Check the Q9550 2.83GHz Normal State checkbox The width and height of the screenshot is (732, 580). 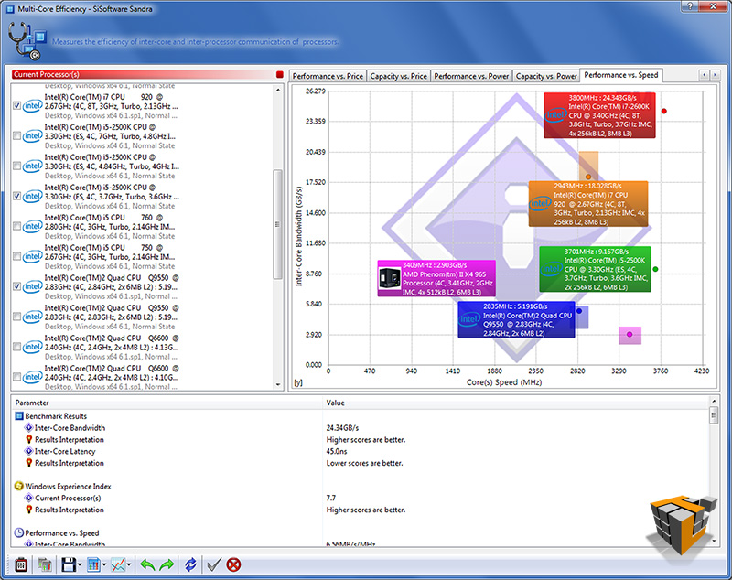coord(17,317)
